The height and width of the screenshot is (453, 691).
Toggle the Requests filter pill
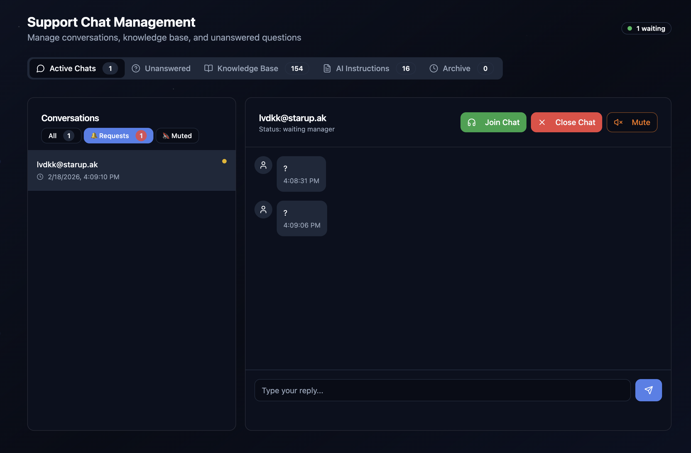tap(118, 136)
